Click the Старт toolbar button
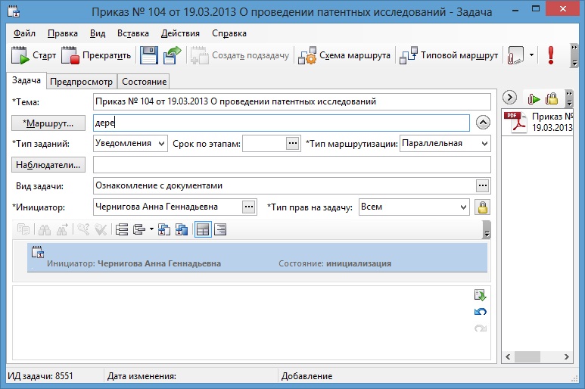This screenshot has height=389, width=585. click(34, 55)
